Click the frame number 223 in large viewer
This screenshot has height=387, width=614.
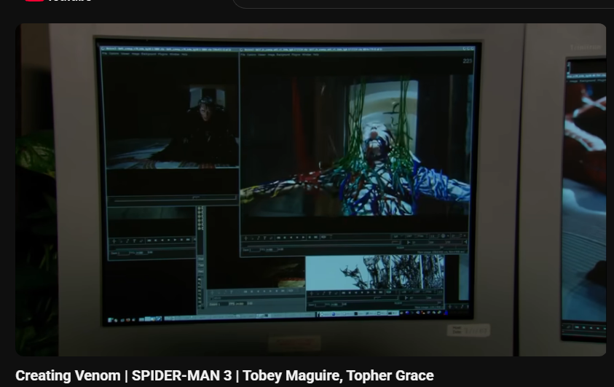(467, 60)
